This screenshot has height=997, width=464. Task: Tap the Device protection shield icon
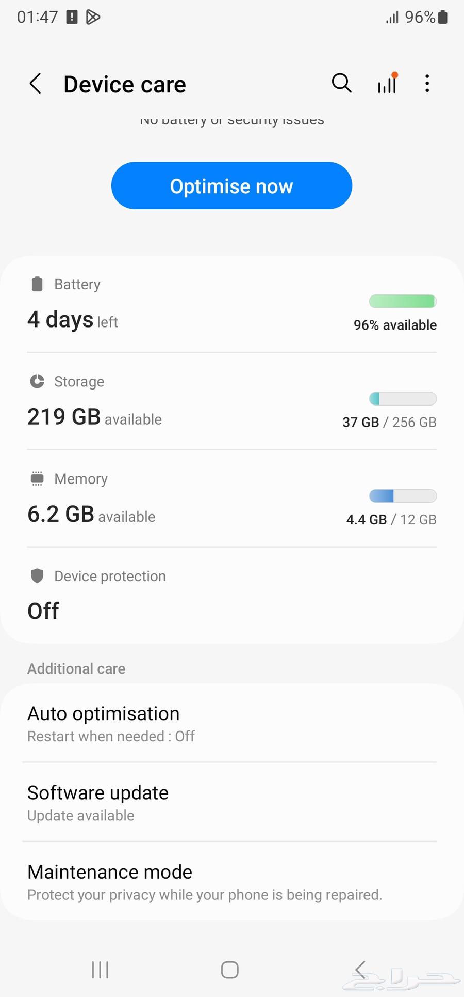37,575
